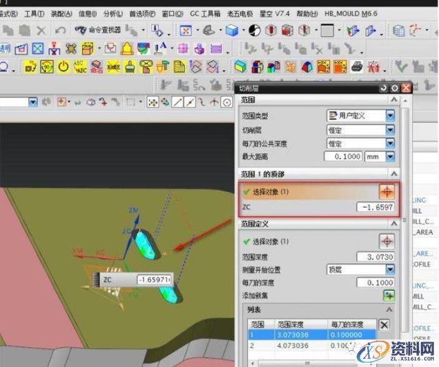Click the 范围深度 input field
The width and height of the screenshot is (439, 367).
click(375, 257)
